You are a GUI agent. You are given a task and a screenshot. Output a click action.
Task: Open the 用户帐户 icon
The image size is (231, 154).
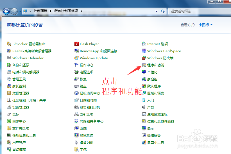coord(9,142)
